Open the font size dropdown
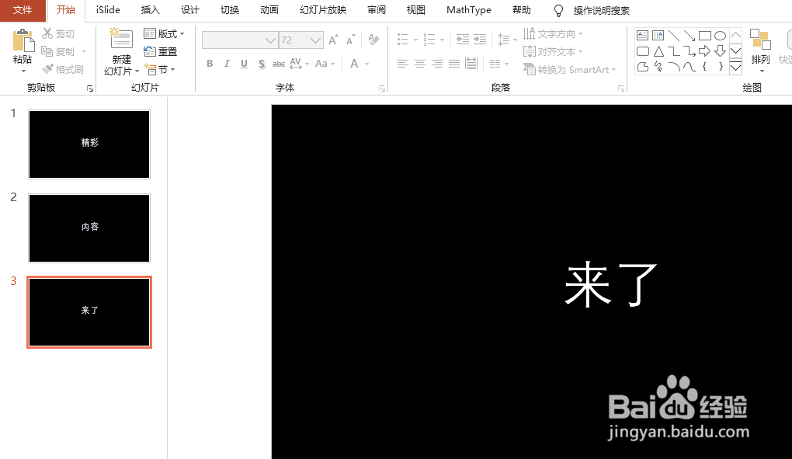The width and height of the screenshot is (792, 459). click(318, 40)
